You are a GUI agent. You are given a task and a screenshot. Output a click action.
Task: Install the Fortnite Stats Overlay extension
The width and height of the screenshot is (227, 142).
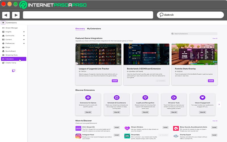[211, 81]
